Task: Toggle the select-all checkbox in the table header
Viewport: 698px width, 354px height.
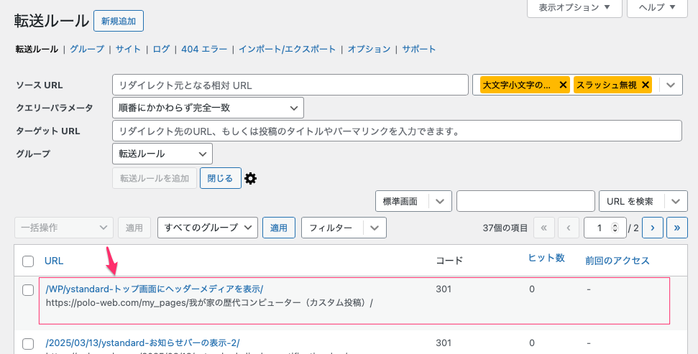Action: pos(28,261)
